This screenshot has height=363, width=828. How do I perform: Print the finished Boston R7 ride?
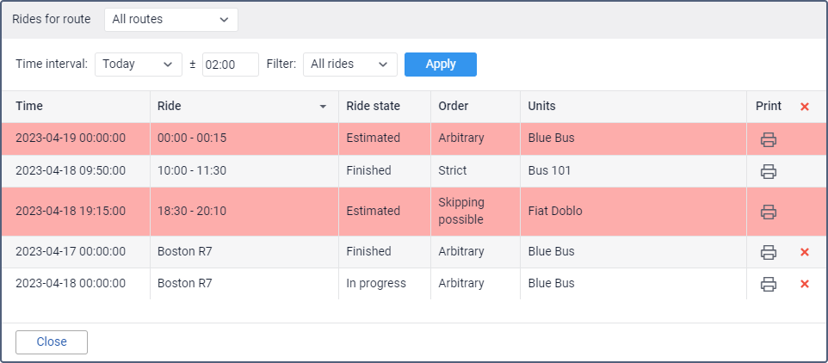[769, 252]
